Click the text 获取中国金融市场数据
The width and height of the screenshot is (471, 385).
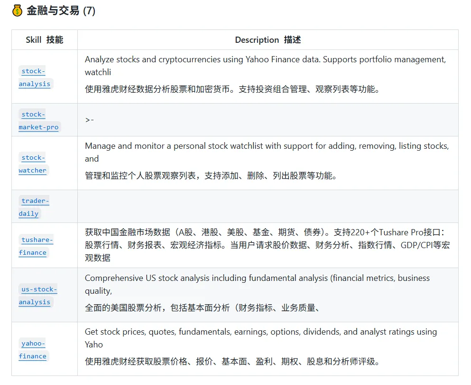(x=128, y=232)
